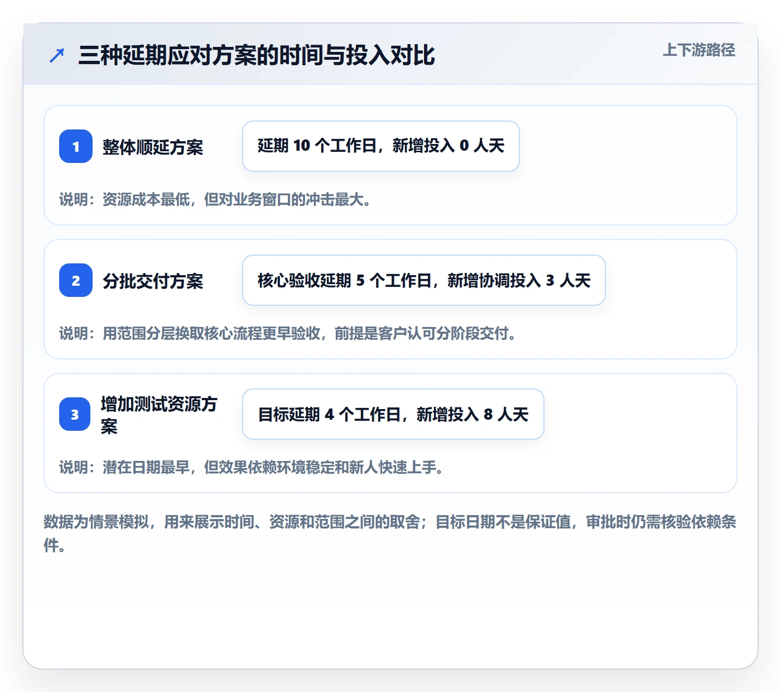Click the number 2 badge
Screen dimensions: 781x692
[76, 280]
